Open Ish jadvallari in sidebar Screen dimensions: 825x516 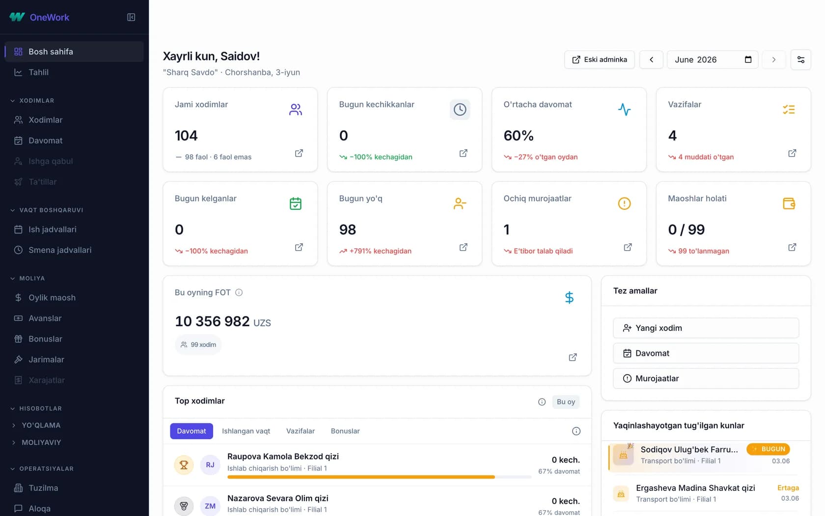[74, 229]
